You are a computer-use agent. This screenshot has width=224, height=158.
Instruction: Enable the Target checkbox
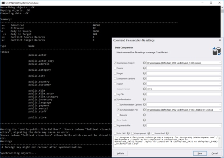[115, 73]
